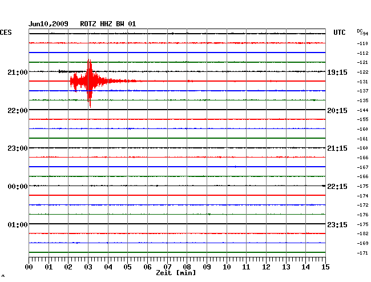Select the -110 DC offset value

point(362,43)
